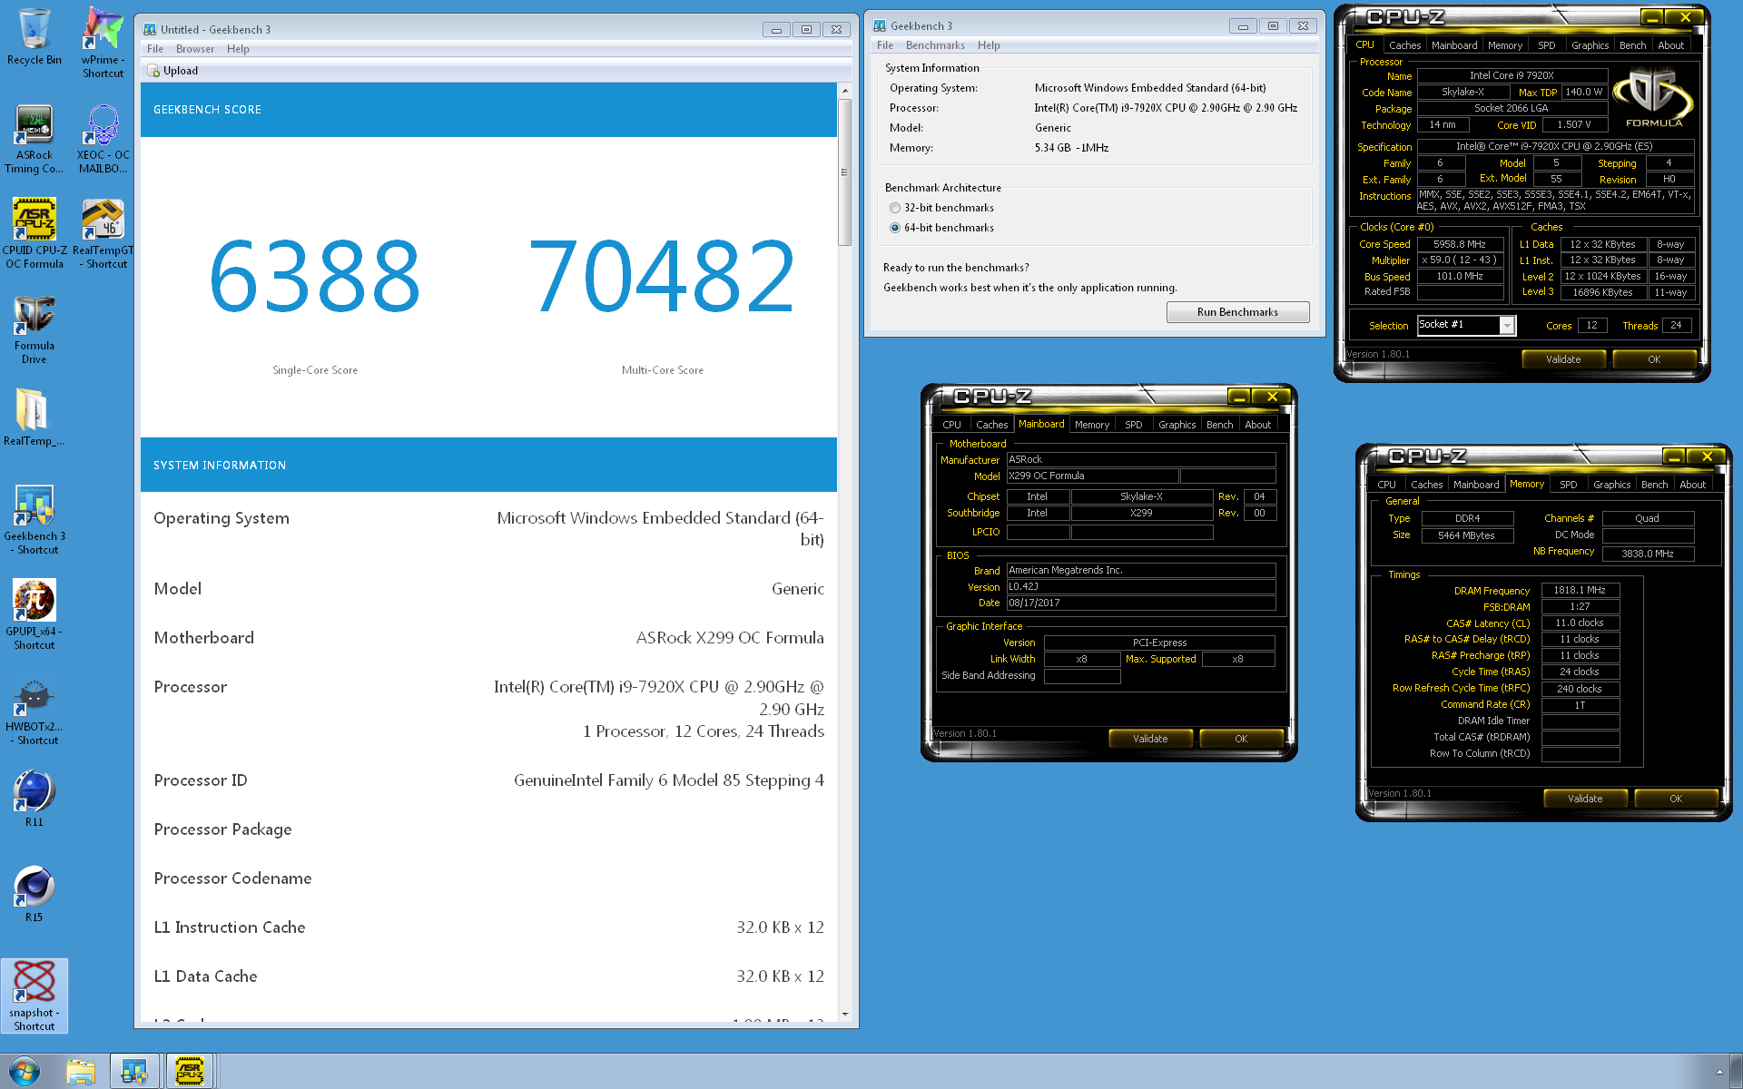Click the Geekbench results vertical scrollbar thumb
This screenshot has height=1089, width=1743.
(x=844, y=172)
